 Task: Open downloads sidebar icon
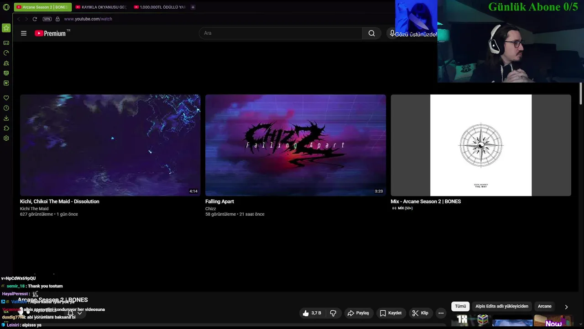6,118
